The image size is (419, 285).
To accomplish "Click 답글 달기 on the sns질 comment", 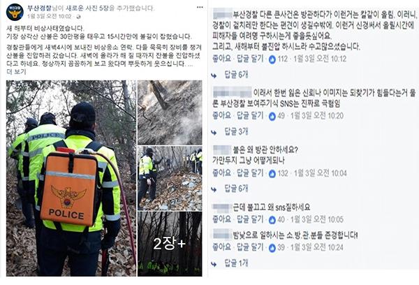I will [x=250, y=219].
